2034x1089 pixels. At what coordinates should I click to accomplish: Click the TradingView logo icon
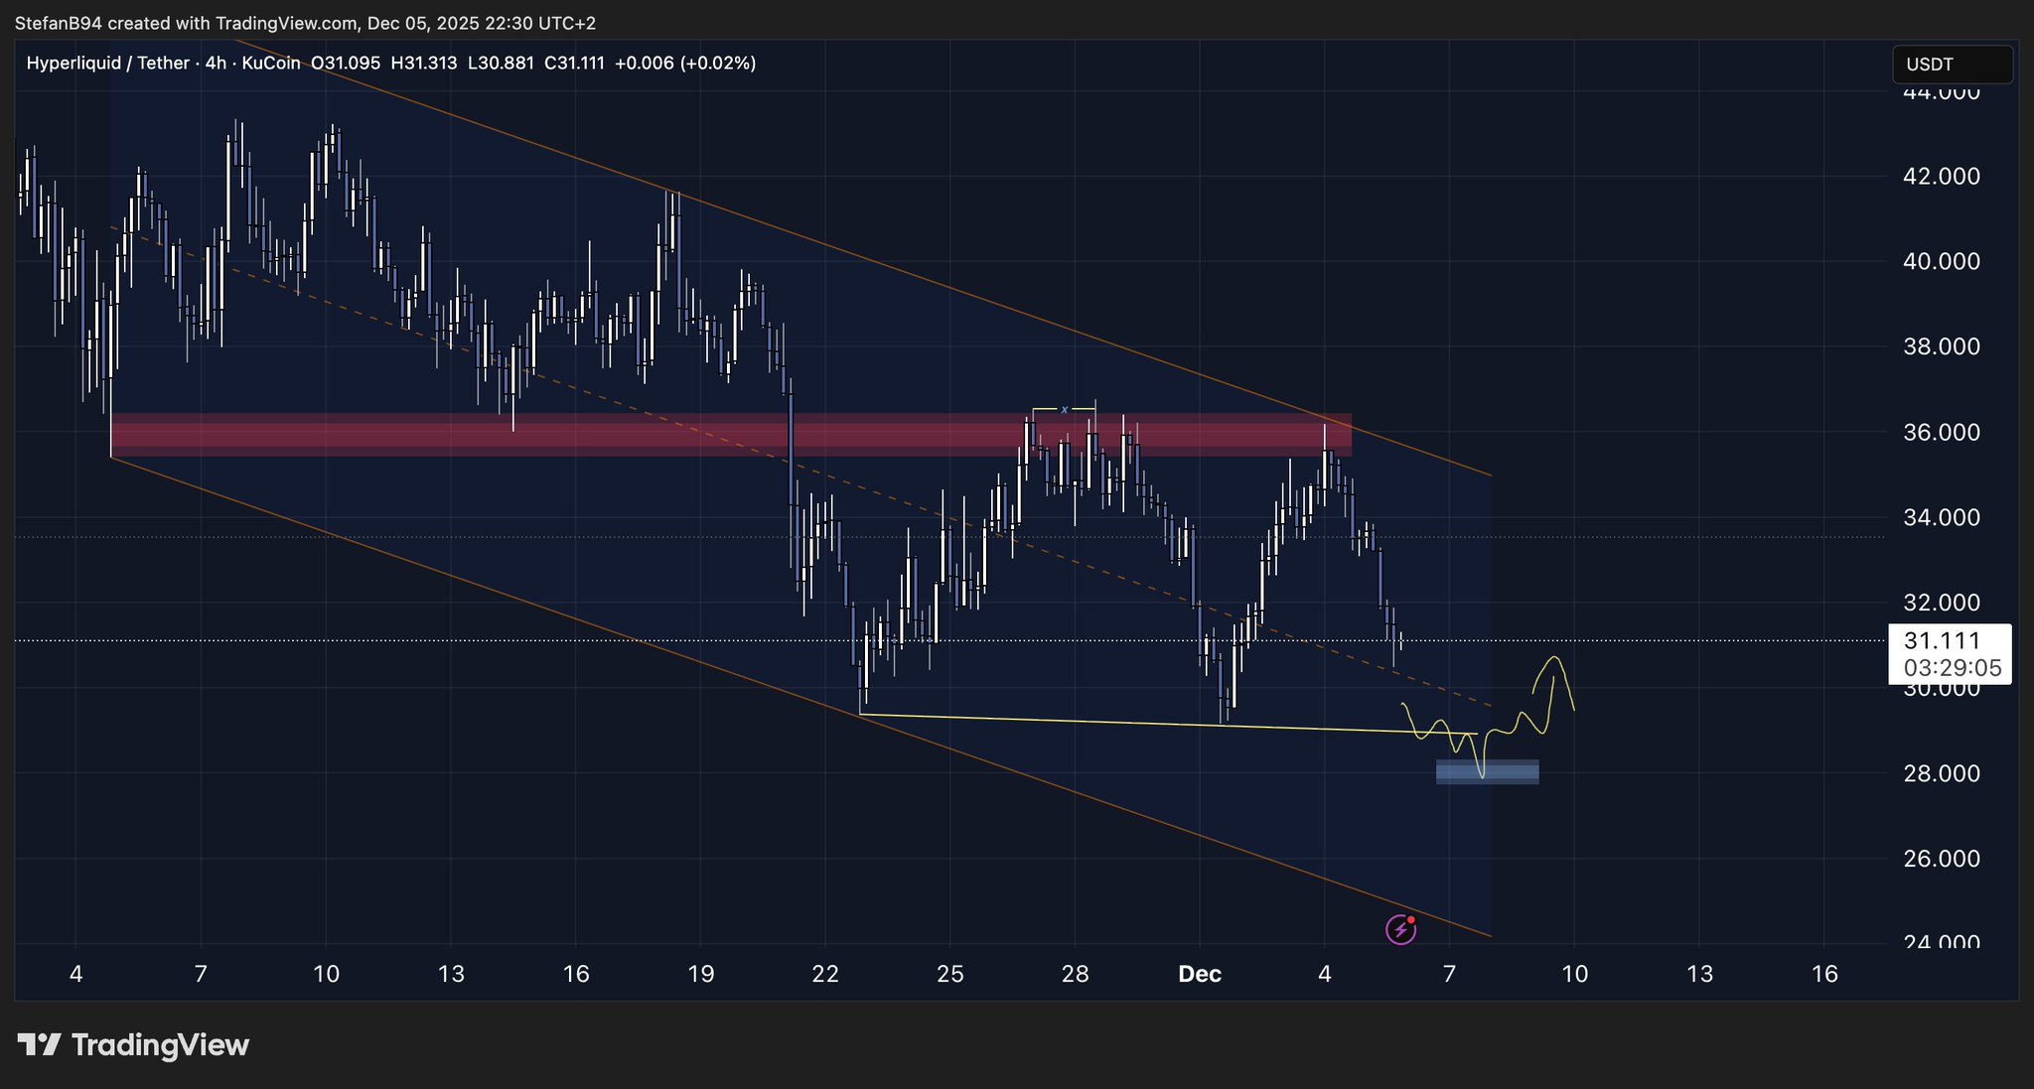click(x=40, y=1045)
